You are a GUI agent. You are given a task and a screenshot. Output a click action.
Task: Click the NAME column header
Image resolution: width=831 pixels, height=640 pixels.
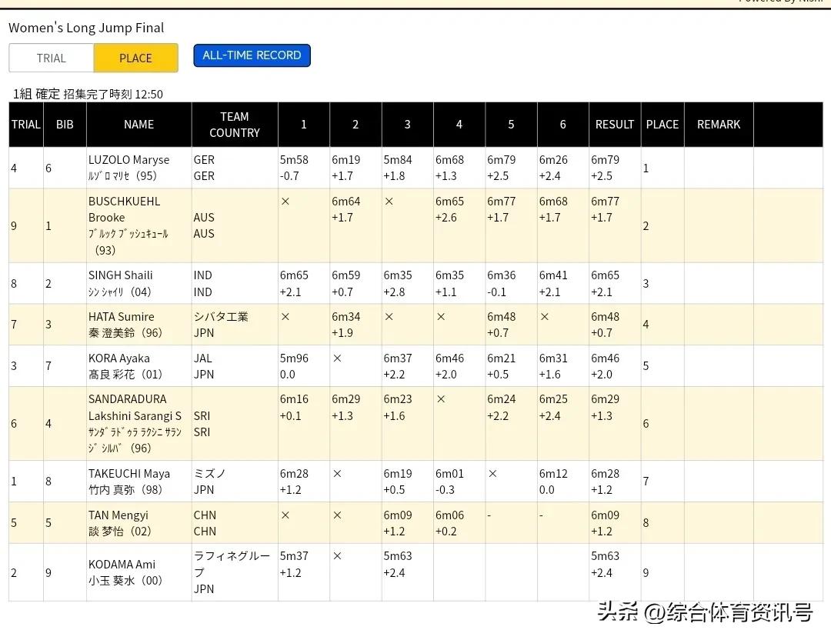pos(138,124)
